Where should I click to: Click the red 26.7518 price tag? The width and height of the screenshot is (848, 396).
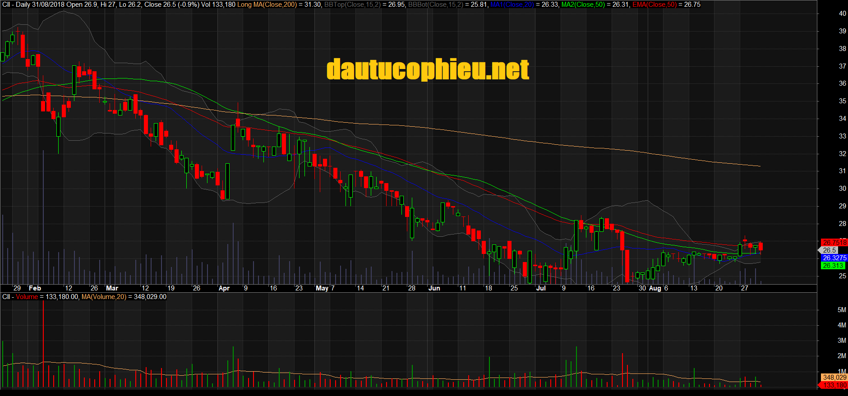(x=834, y=243)
